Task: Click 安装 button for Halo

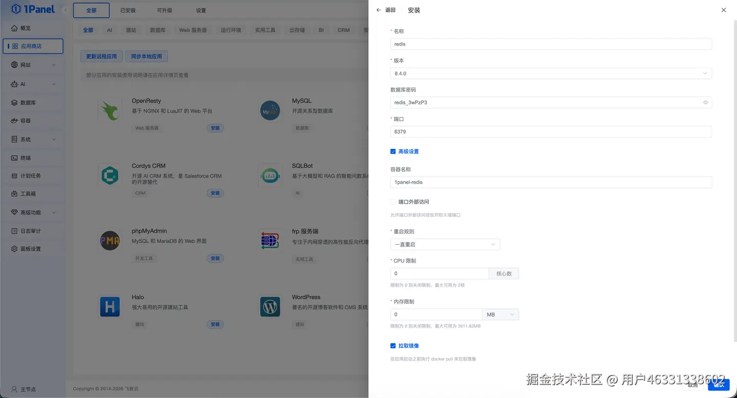Action: pos(215,324)
